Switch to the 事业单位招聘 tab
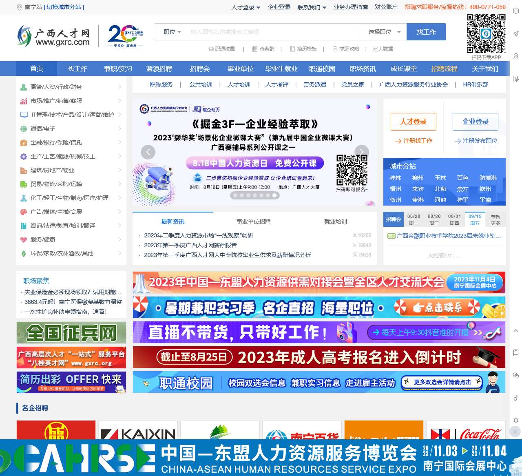This screenshot has width=522, height=476. point(253,221)
